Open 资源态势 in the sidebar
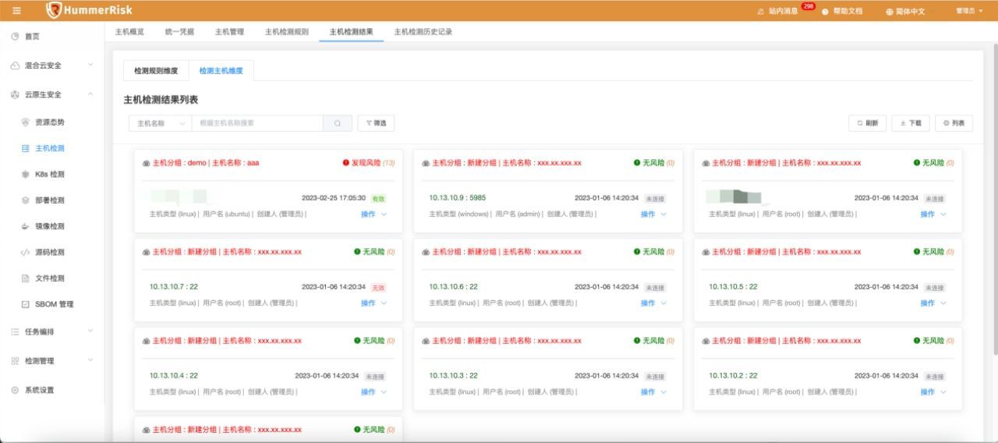Image resolution: width=998 pixels, height=443 pixels. tap(49, 122)
